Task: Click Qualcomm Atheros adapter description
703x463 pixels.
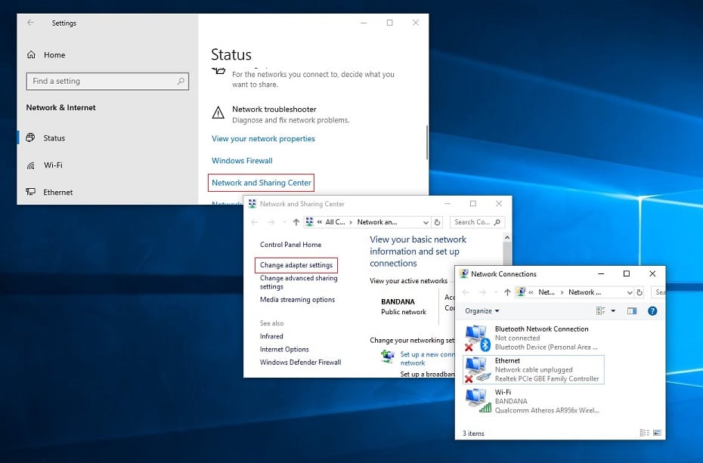Action: (547, 410)
